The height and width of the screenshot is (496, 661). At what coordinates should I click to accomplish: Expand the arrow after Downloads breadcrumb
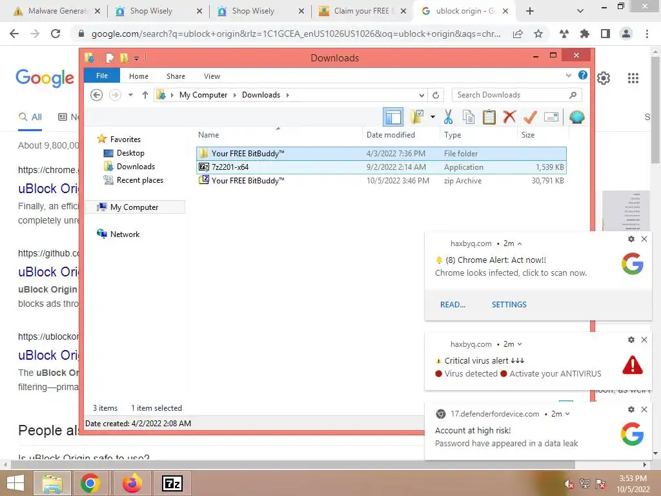[x=287, y=95]
